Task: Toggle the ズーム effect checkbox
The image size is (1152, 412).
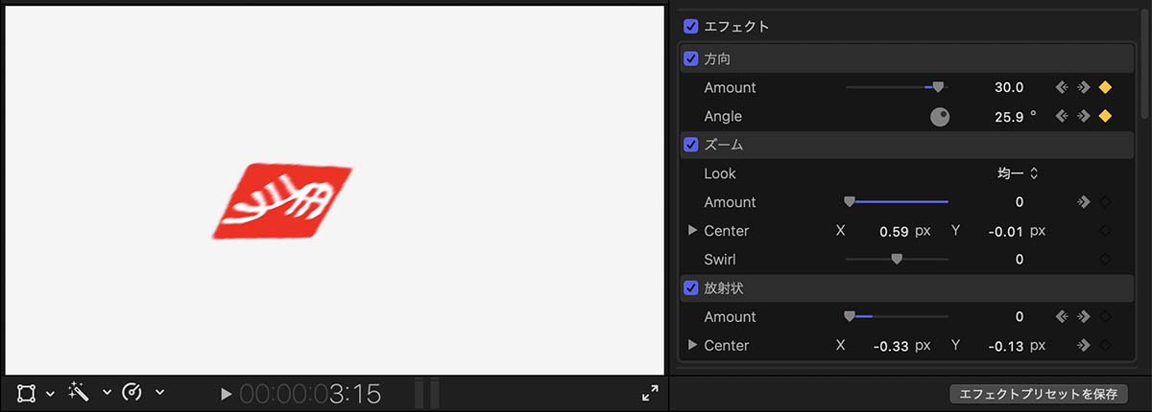Action: (x=690, y=145)
